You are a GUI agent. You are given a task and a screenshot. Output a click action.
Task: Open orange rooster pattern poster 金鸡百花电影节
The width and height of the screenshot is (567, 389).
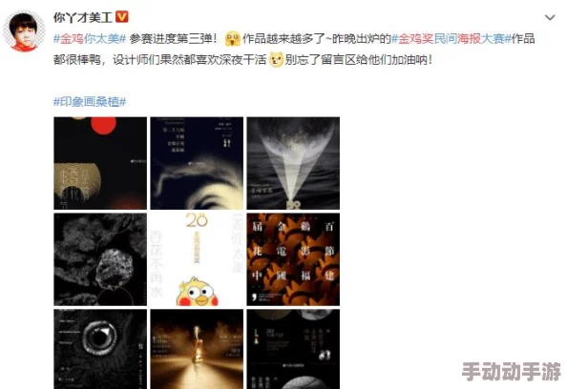293,259
